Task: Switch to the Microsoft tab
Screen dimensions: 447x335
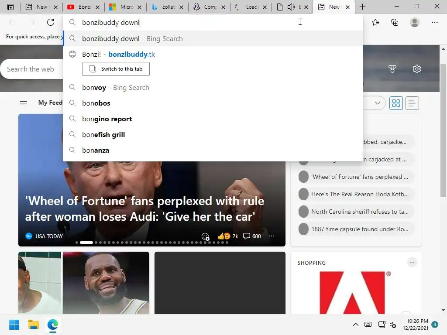Action: [121, 7]
